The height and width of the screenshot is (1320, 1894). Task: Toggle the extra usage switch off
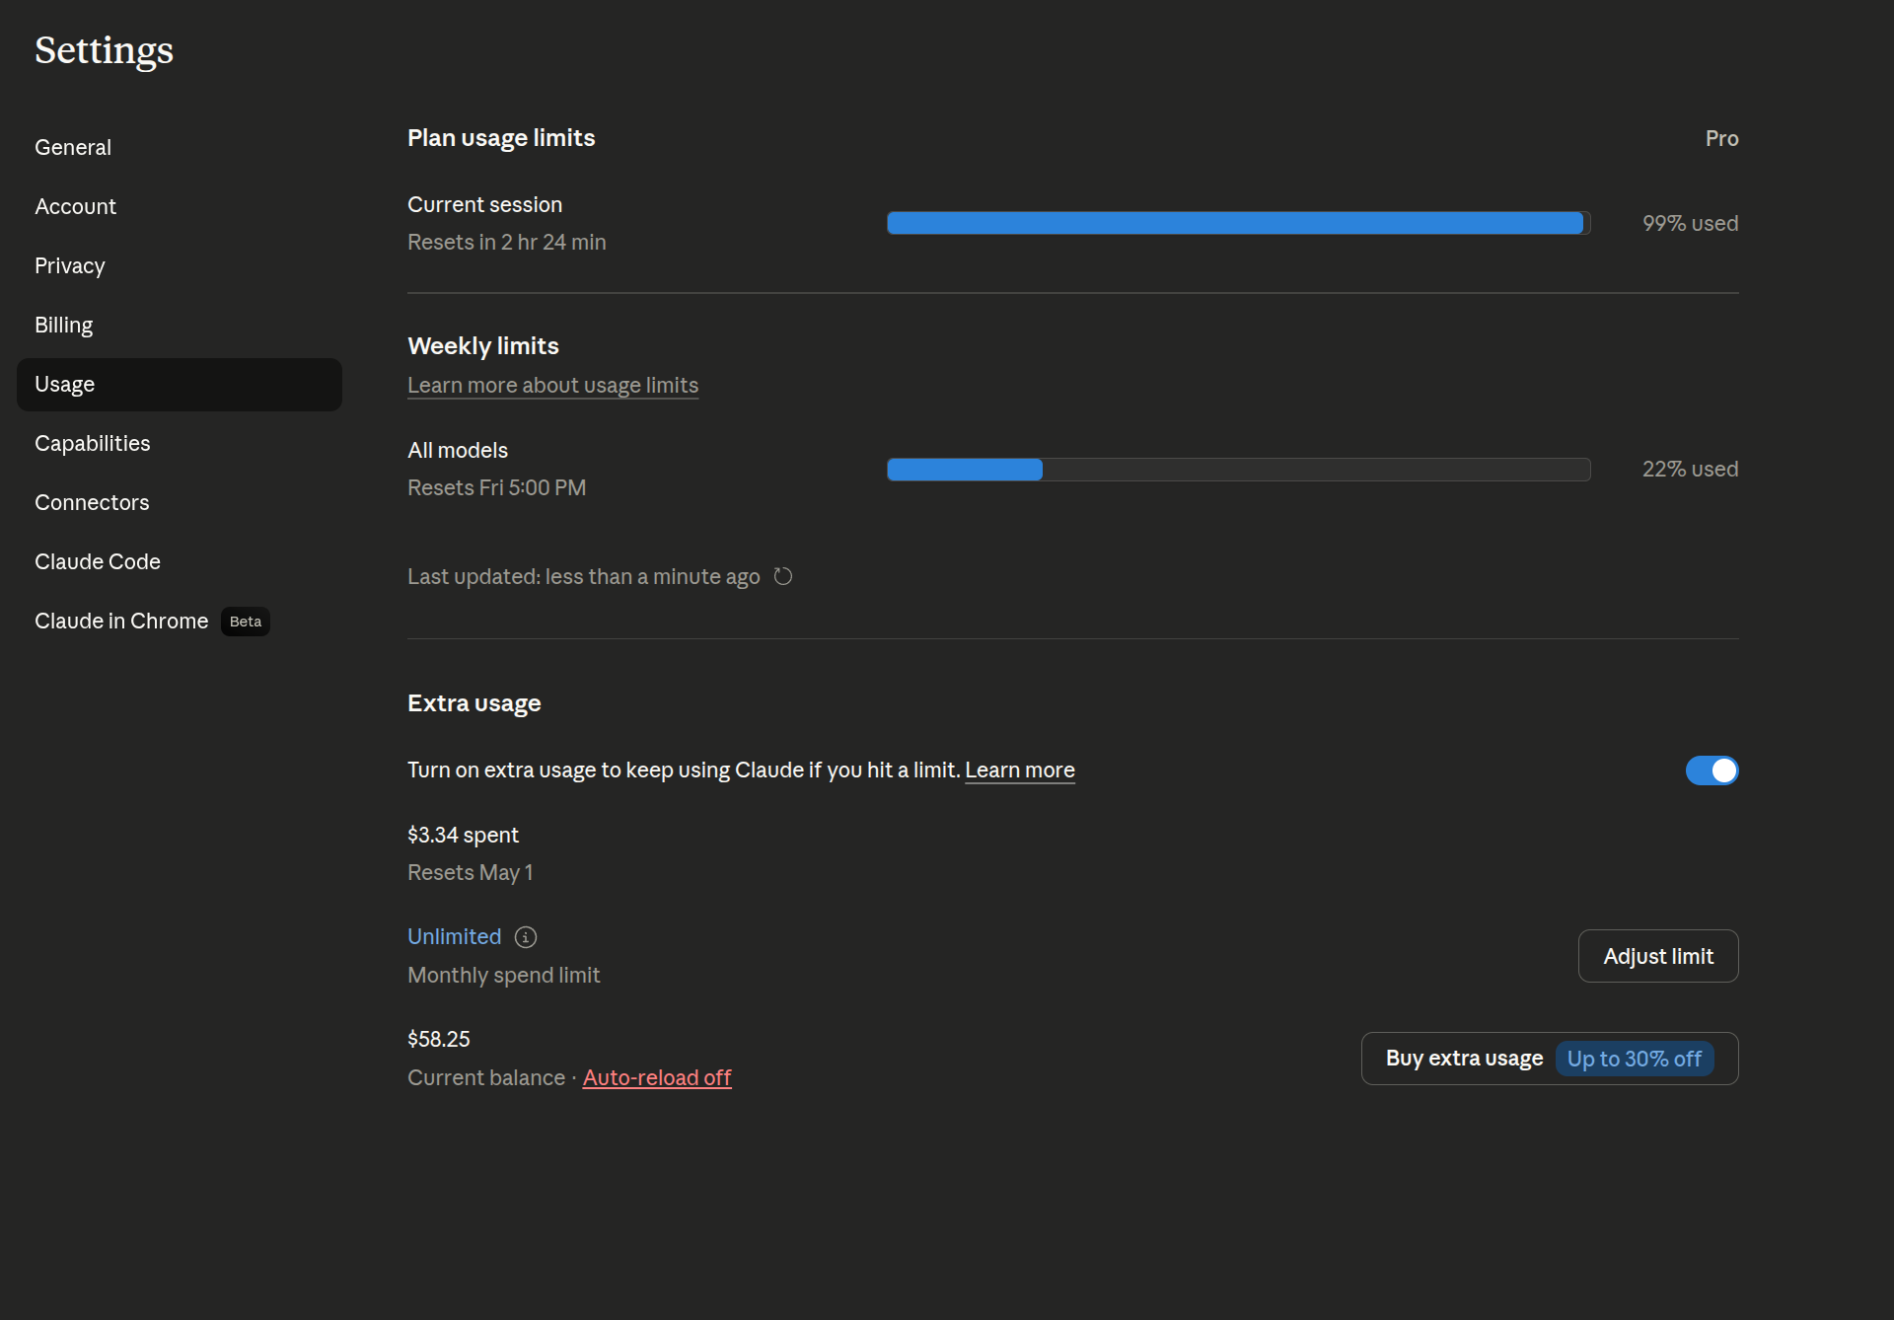tap(1712, 770)
